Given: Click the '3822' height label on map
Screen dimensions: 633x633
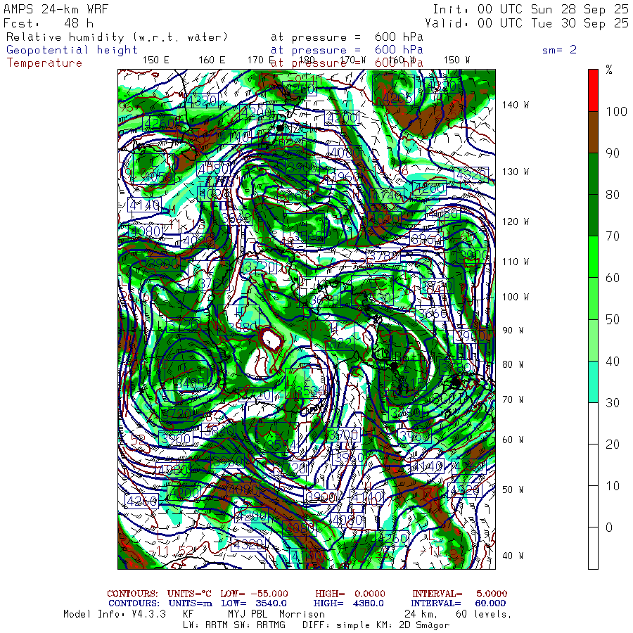Looking at the screenshot, I should pos(339,344).
